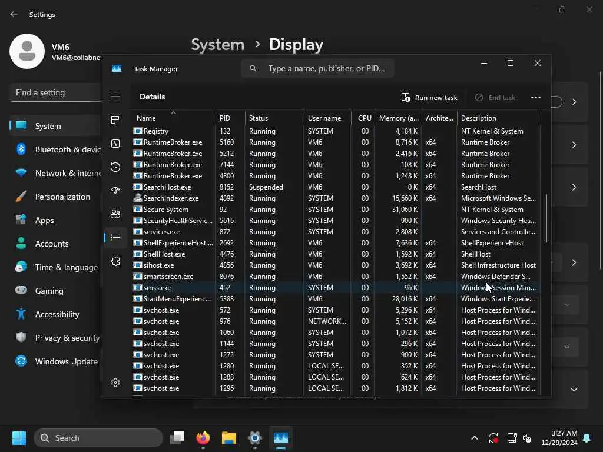Switch to Settings app on taskbar
The width and height of the screenshot is (603, 452).
(x=254, y=438)
